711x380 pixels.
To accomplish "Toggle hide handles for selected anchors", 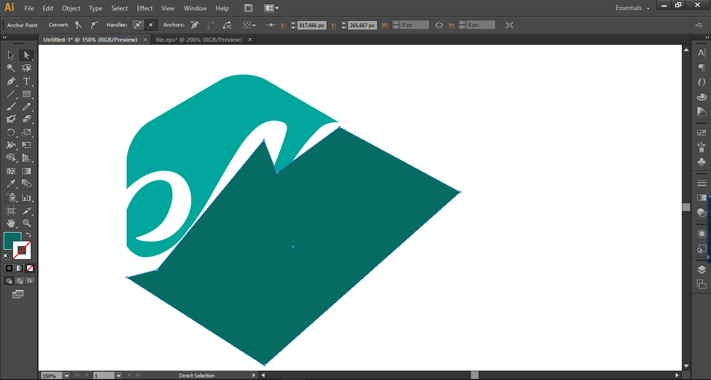I will pos(151,24).
